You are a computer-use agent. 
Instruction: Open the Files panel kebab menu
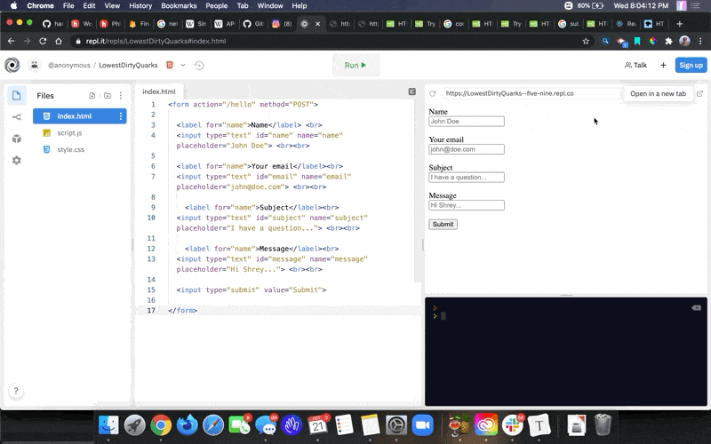click(x=121, y=96)
